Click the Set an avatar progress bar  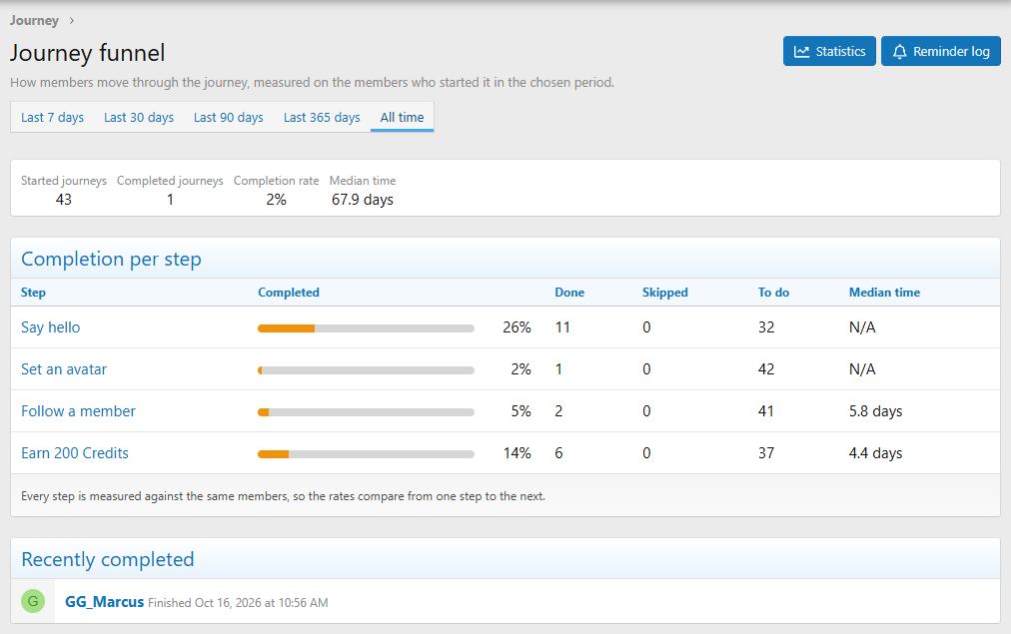click(x=366, y=370)
